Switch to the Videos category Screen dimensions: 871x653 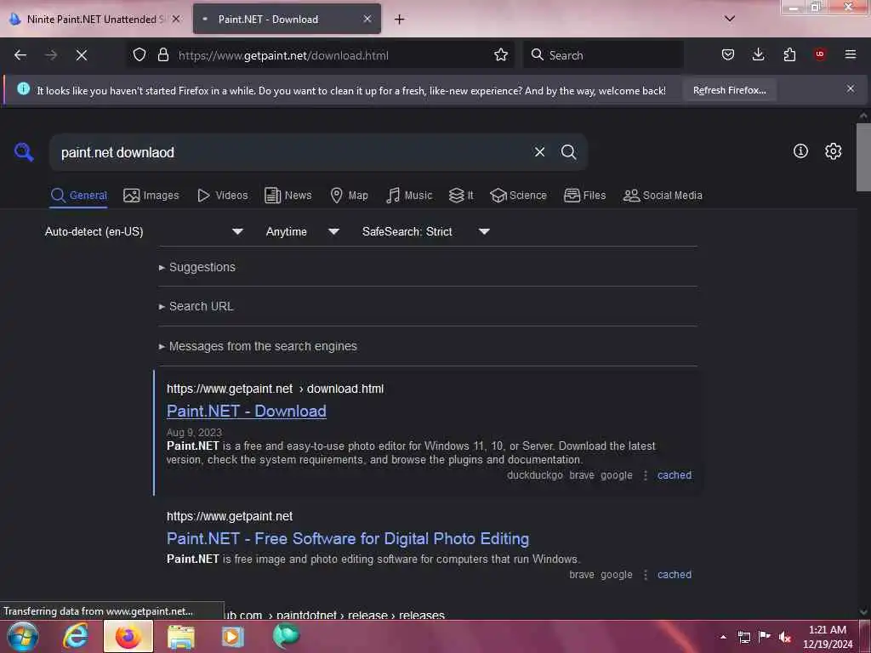click(x=222, y=196)
